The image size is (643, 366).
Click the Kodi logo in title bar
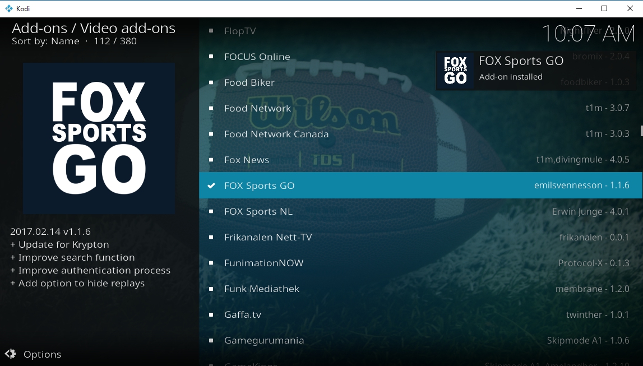click(x=8, y=8)
